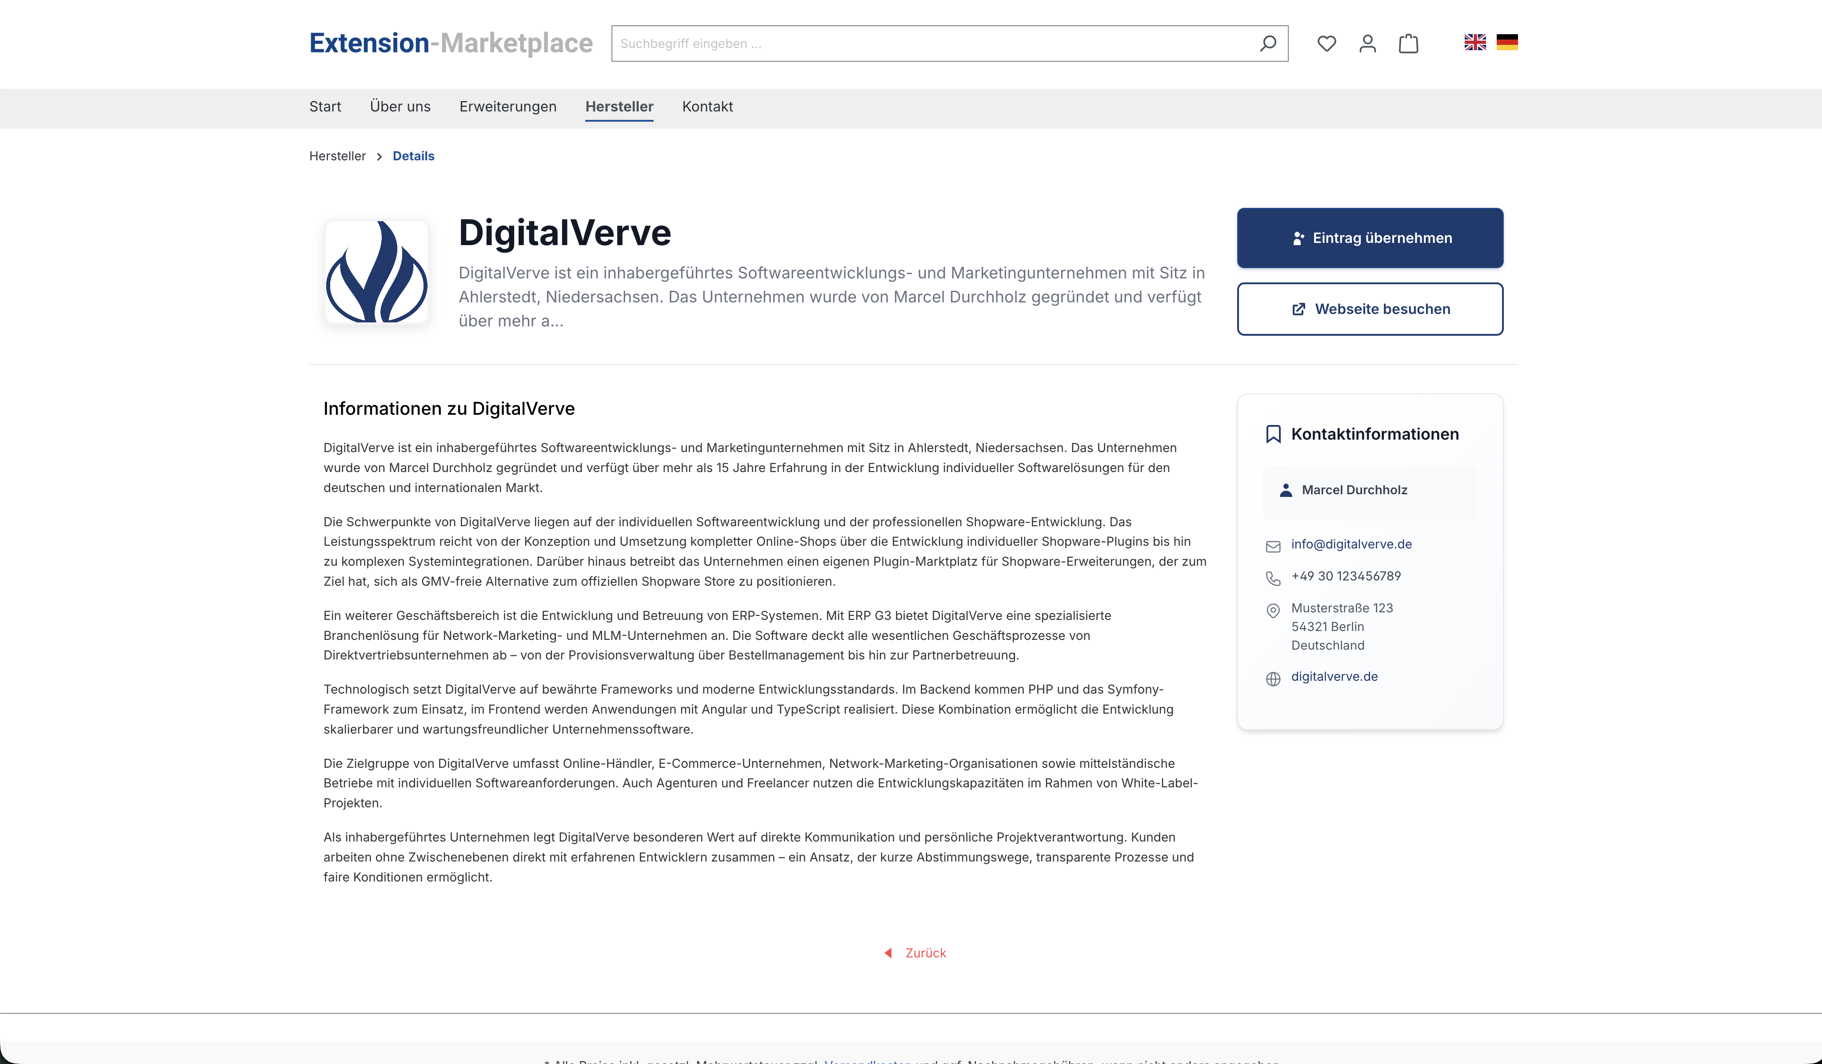This screenshot has height=1064, width=1822.
Task: Click the info@digitalverve.de email link
Action: click(1351, 544)
